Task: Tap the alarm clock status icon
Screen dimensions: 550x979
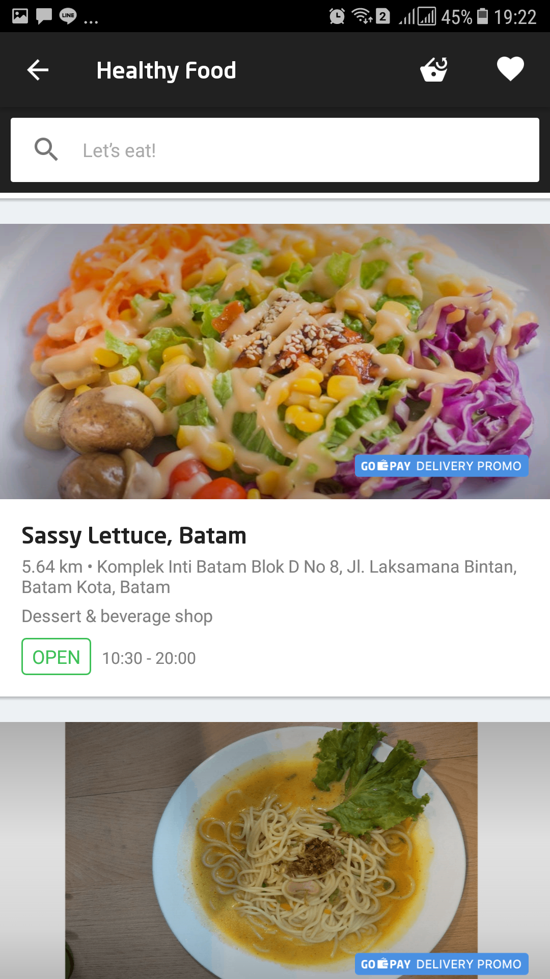Action: point(337,16)
